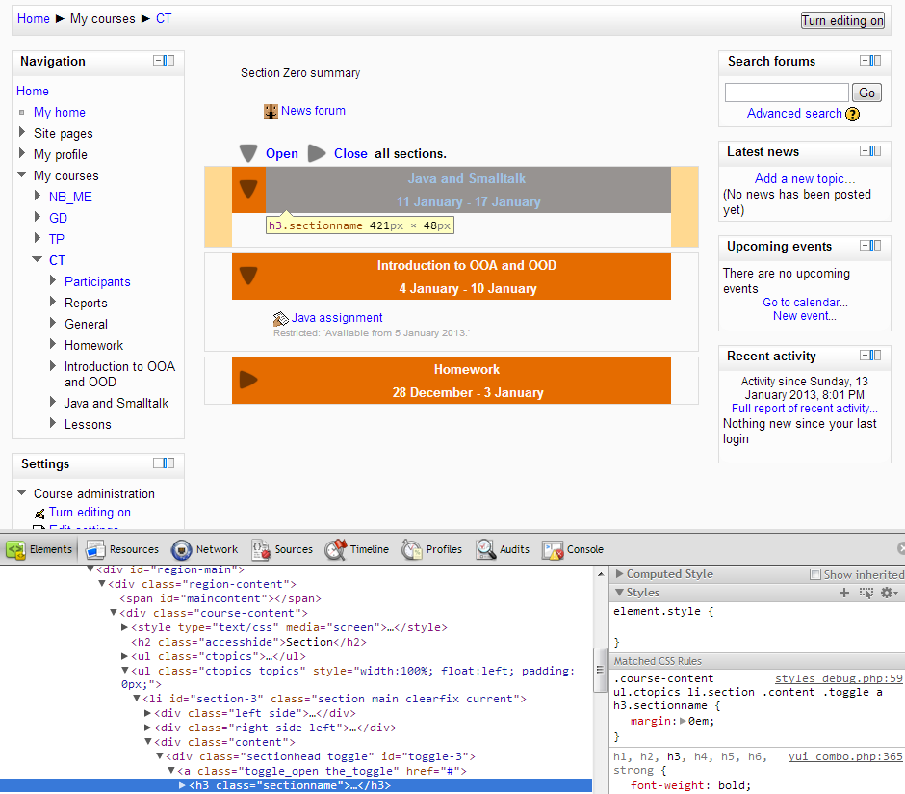905x794 pixels.
Task: Hide the Latest news block with its minus icon
Action: [x=865, y=150]
